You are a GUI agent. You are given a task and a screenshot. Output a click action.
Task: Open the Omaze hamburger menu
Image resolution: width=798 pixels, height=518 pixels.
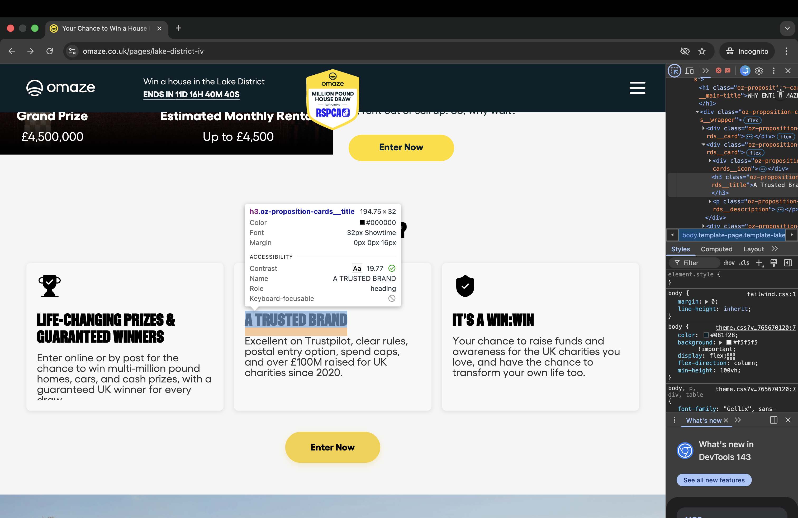[x=637, y=88]
